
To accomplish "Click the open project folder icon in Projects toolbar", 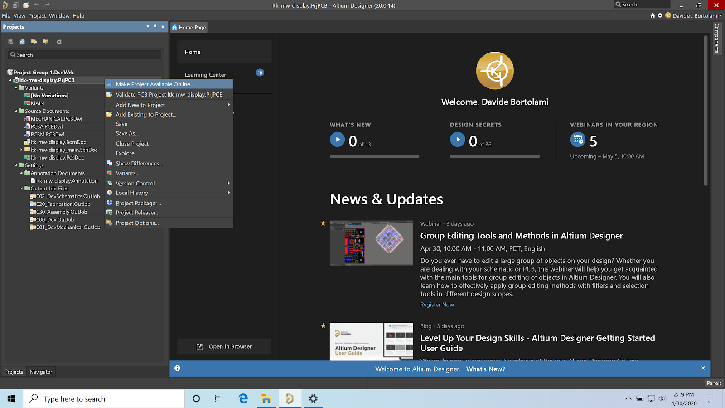I will point(34,42).
